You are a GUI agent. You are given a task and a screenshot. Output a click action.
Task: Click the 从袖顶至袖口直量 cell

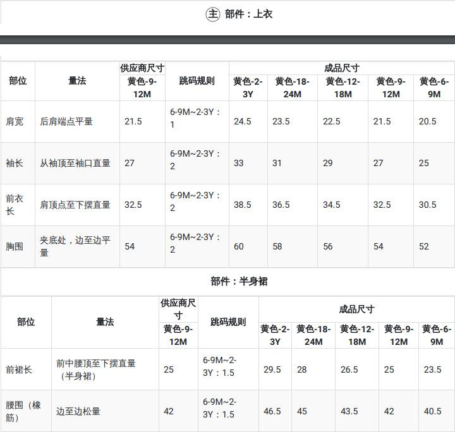coord(75,163)
